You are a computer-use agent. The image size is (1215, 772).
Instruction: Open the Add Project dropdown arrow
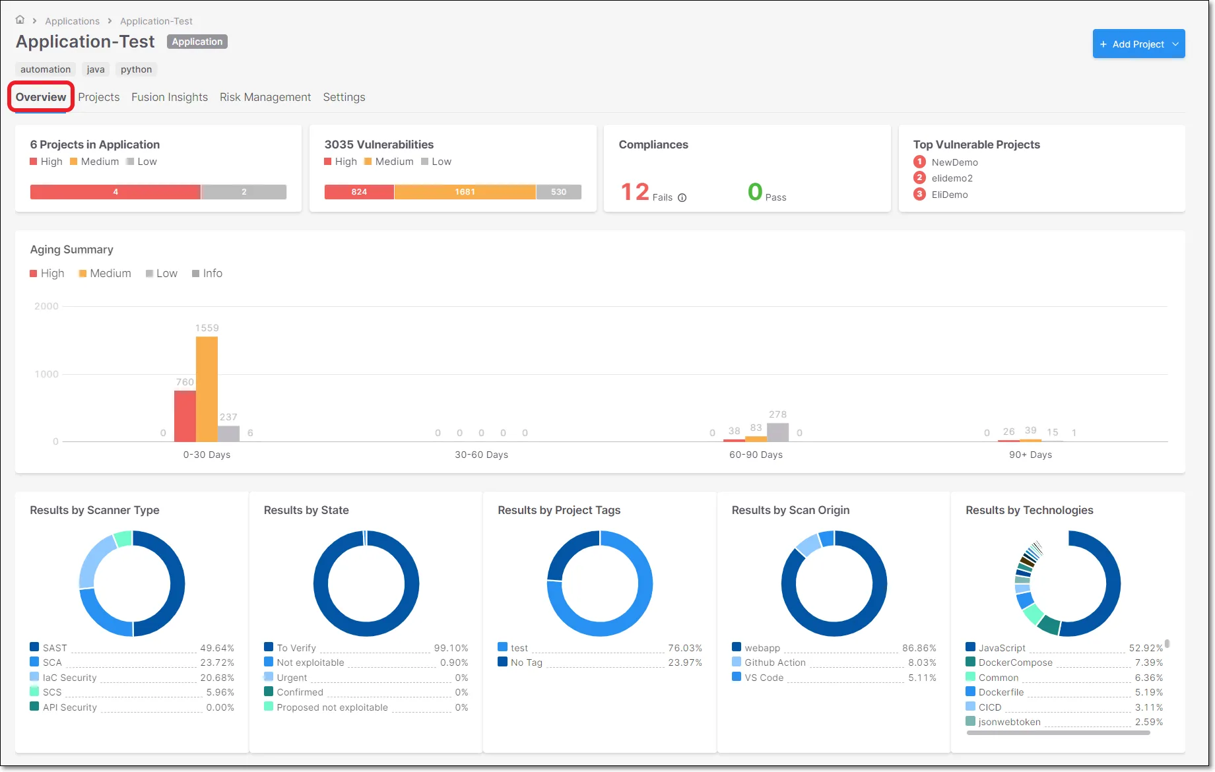click(1176, 44)
